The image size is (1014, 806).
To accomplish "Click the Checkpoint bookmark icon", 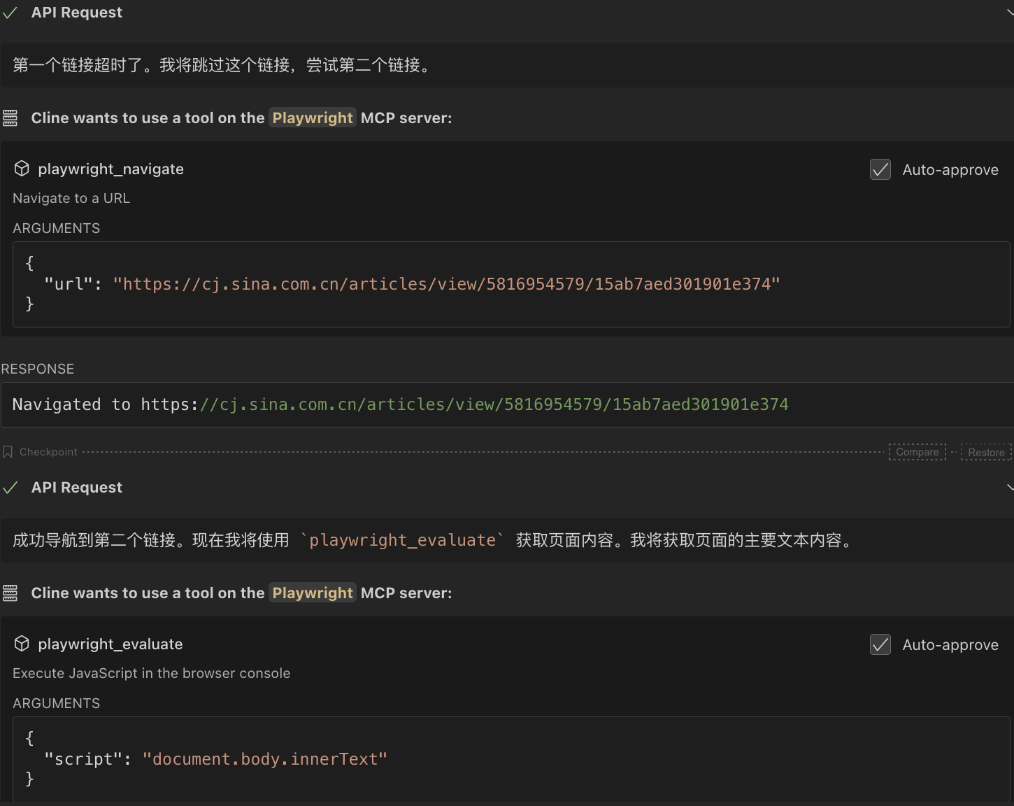I will tap(8, 452).
